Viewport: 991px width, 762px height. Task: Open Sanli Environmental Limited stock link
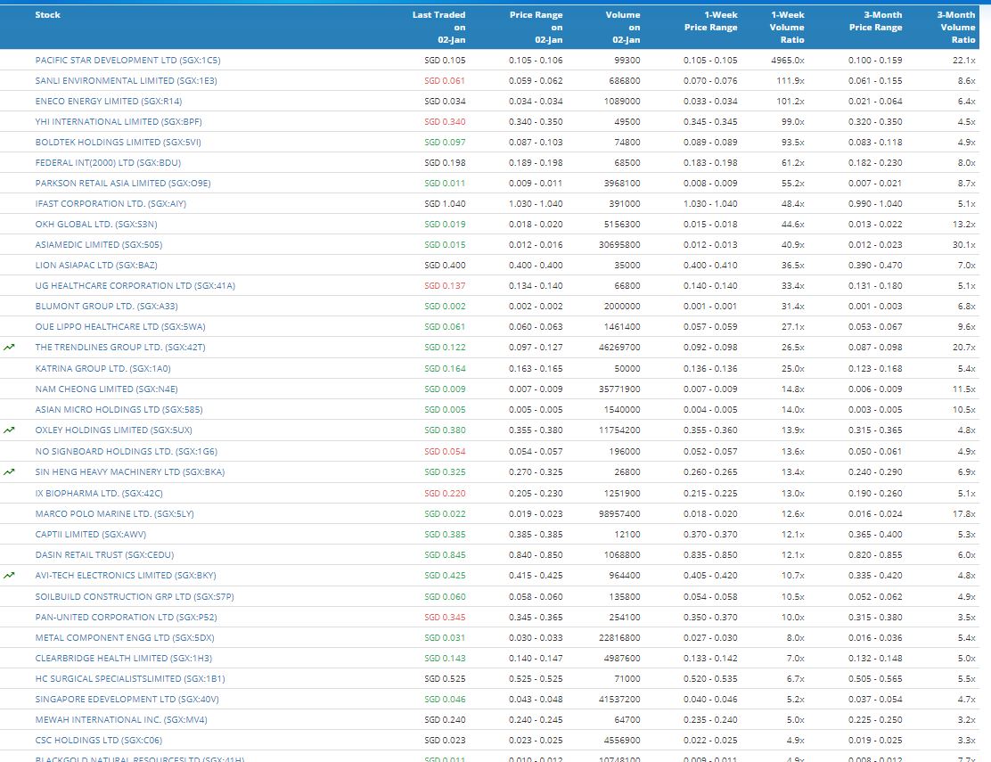(x=126, y=81)
